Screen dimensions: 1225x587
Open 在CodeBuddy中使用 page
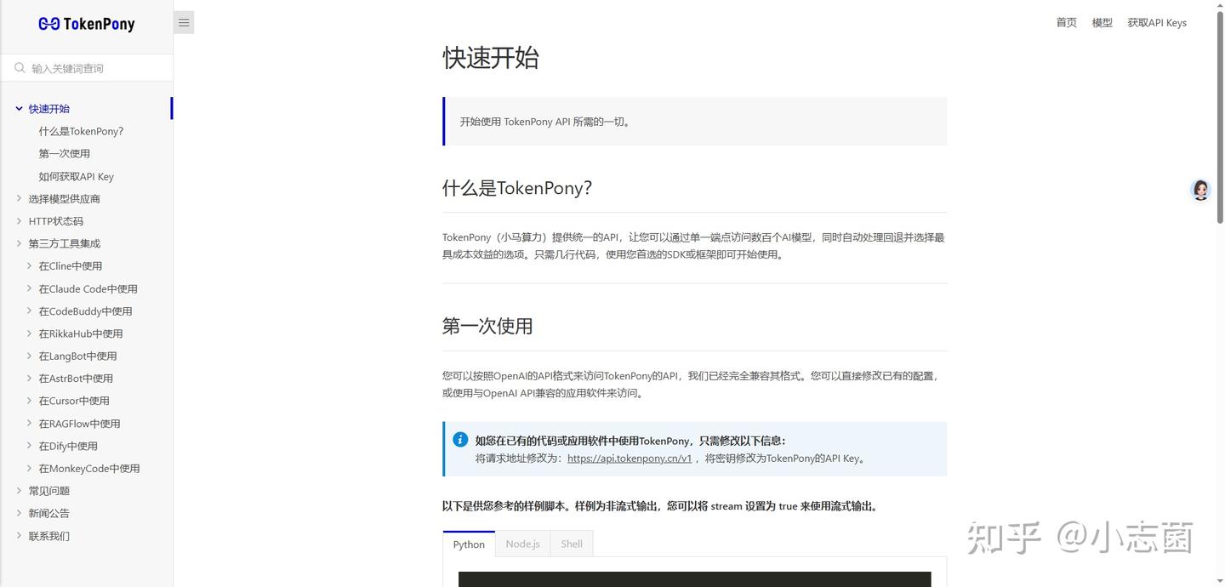point(85,311)
